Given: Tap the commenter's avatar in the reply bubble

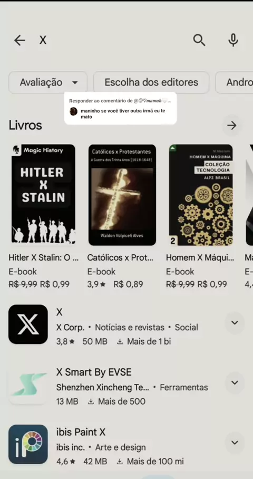Looking at the screenshot, I should 74,111.
